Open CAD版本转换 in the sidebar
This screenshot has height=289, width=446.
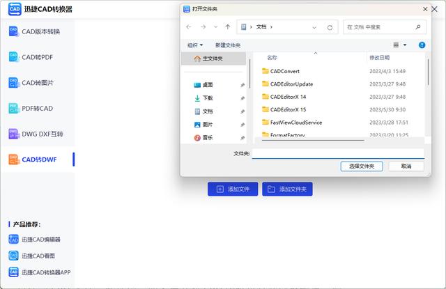[39, 31]
